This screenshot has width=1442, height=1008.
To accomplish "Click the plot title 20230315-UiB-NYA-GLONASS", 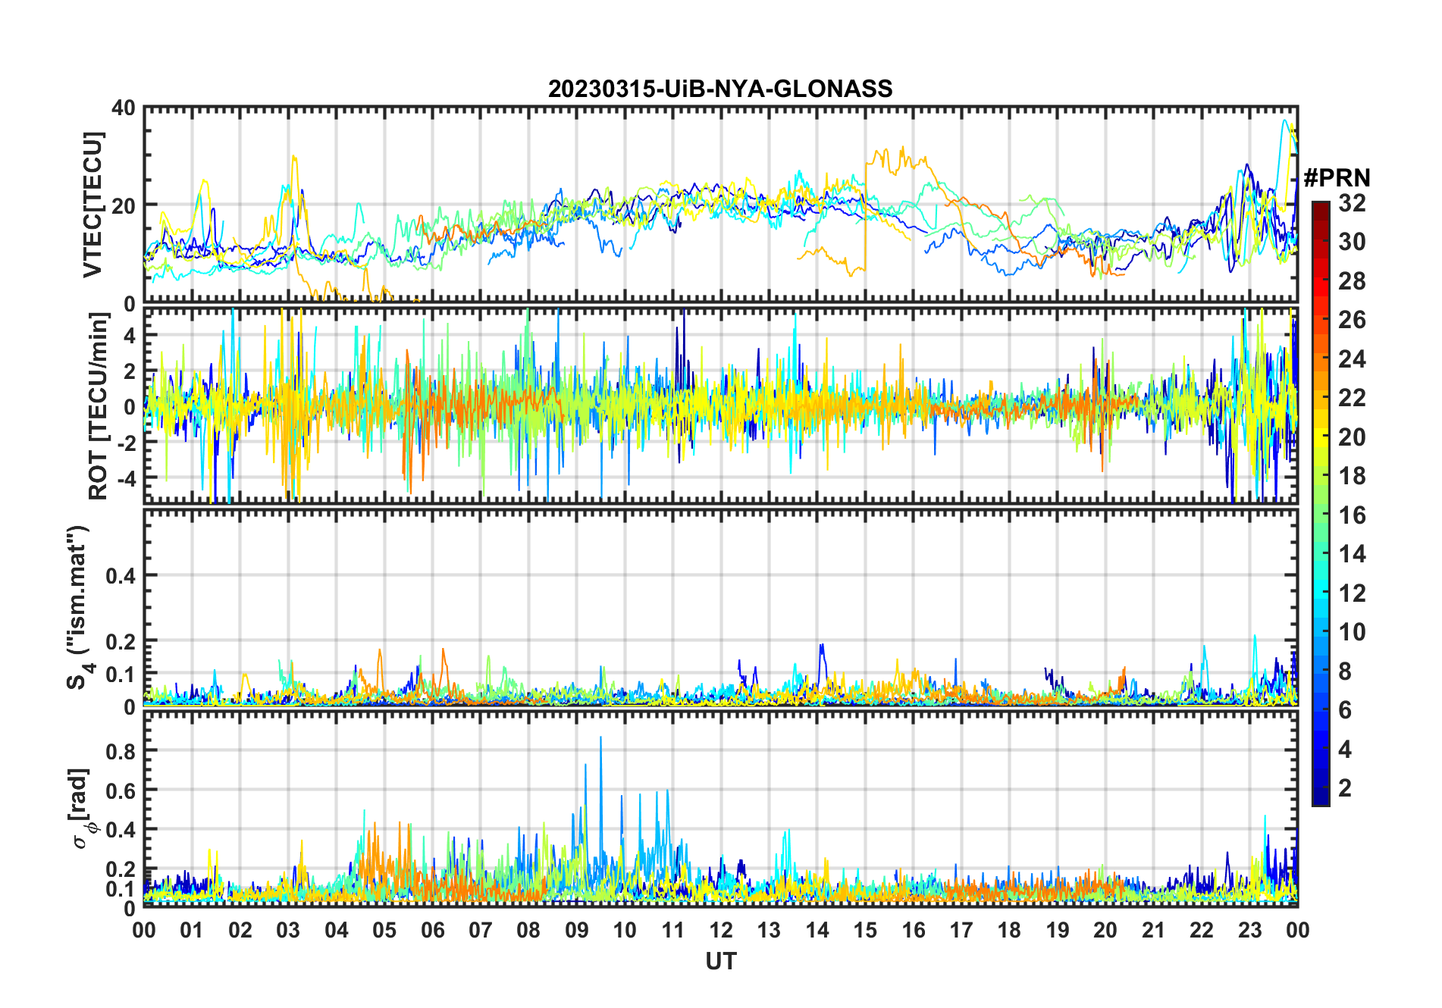I will (x=720, y=89).
